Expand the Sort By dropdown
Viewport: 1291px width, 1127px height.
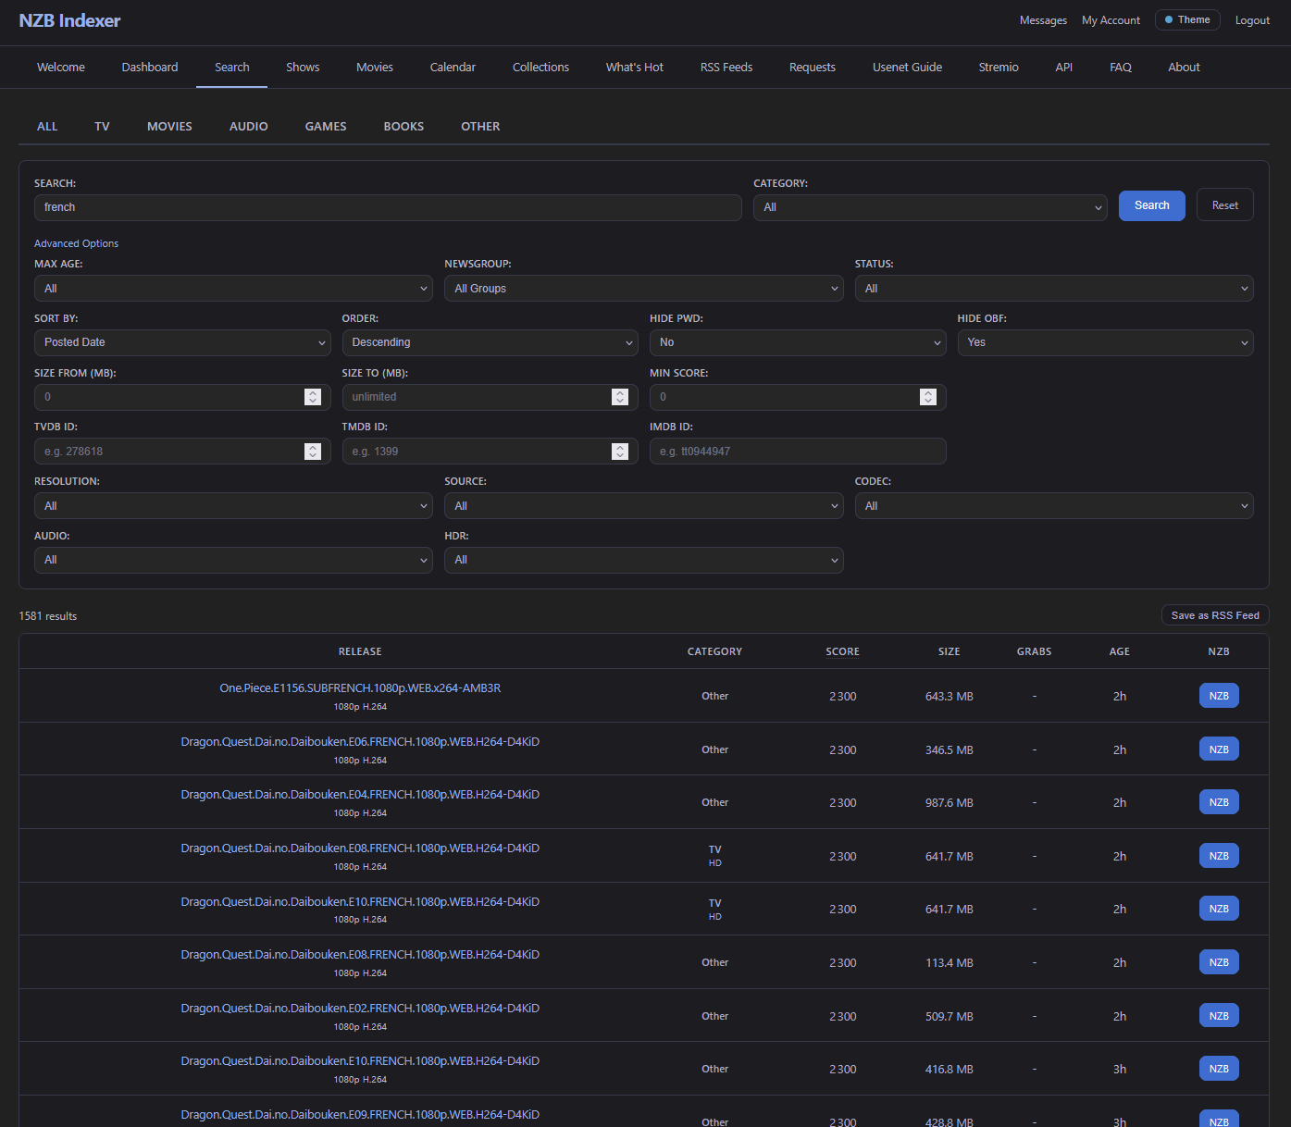point(182,343)
